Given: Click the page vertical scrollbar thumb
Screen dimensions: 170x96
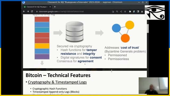Looking at the screenshot, I should (148, 28).
